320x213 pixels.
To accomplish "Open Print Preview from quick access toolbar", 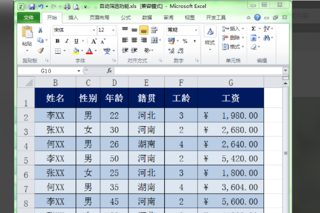I will (76, 7).
